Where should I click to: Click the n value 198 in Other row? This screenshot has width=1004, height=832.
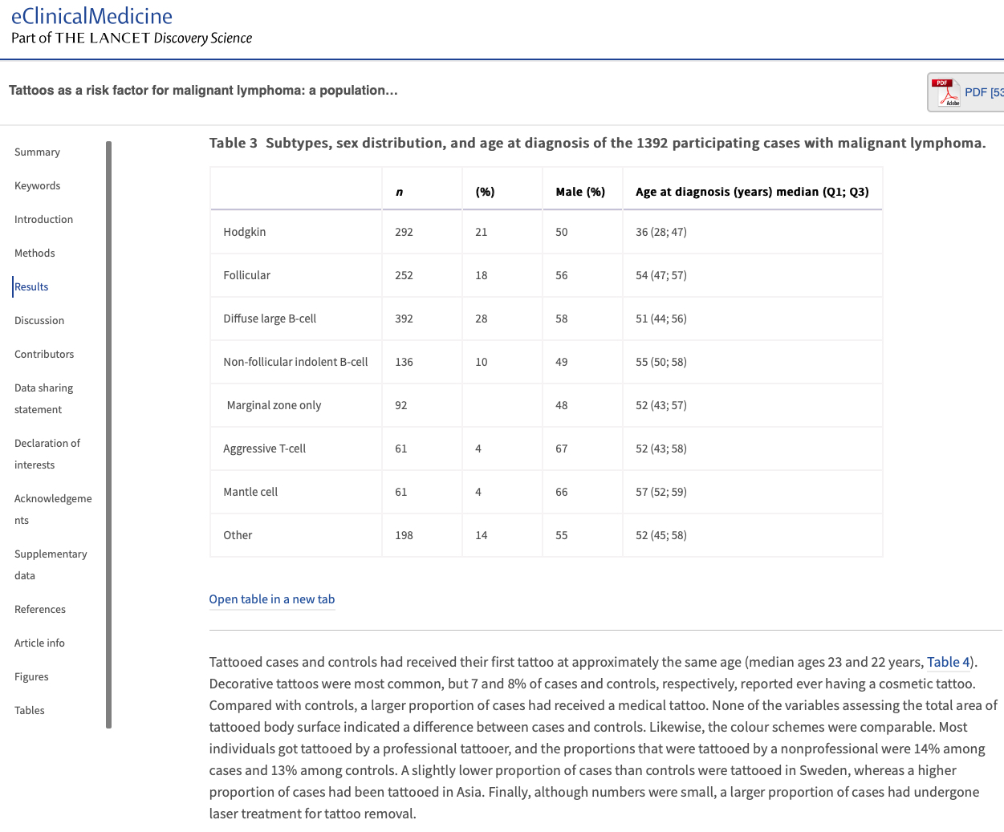pyautogui.click(x=404, y=535)
